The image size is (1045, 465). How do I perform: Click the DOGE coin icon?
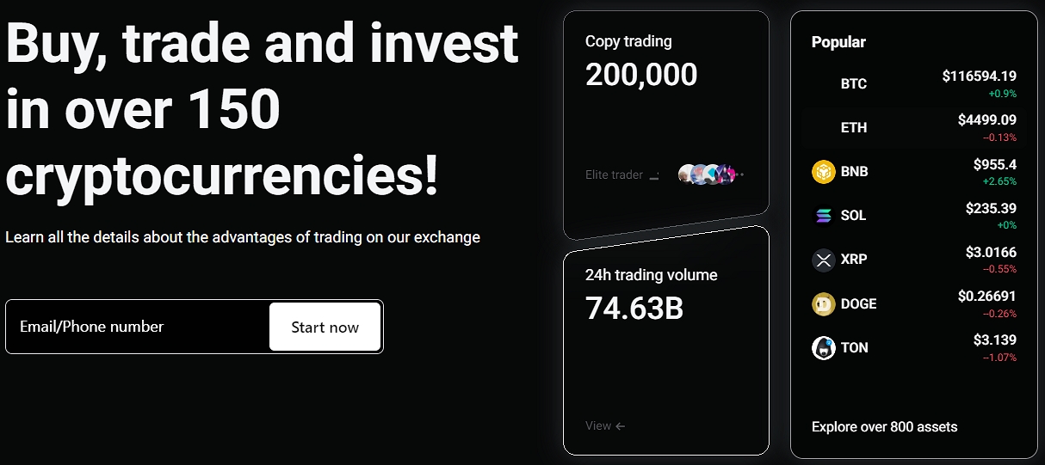824,303
